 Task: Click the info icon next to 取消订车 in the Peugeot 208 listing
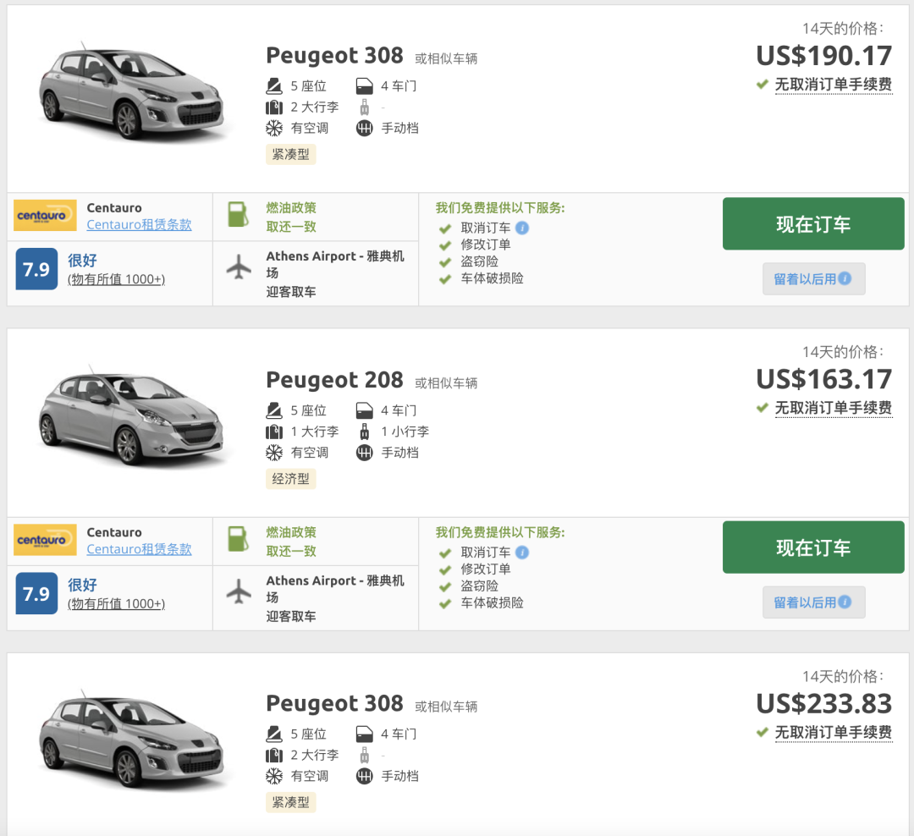click(x=522, y=553)
